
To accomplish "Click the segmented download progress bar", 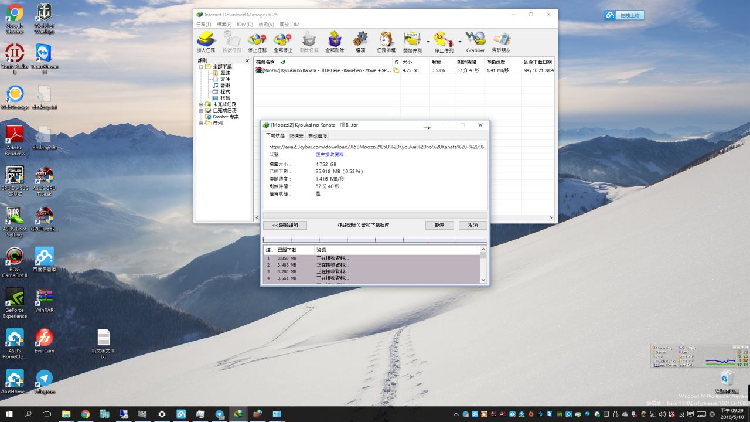I will click(x=375, y=240).
